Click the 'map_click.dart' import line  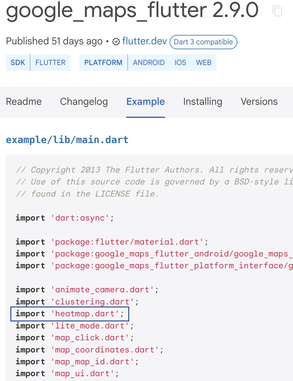[x=75, y=338]
